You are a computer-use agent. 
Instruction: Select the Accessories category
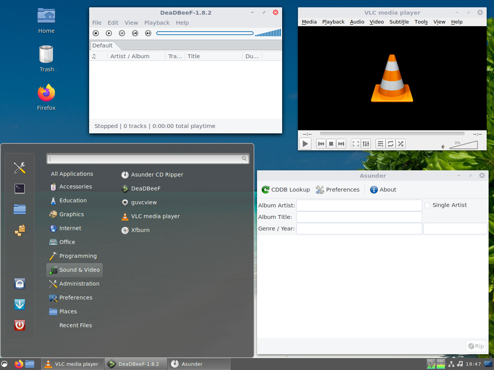71,187
